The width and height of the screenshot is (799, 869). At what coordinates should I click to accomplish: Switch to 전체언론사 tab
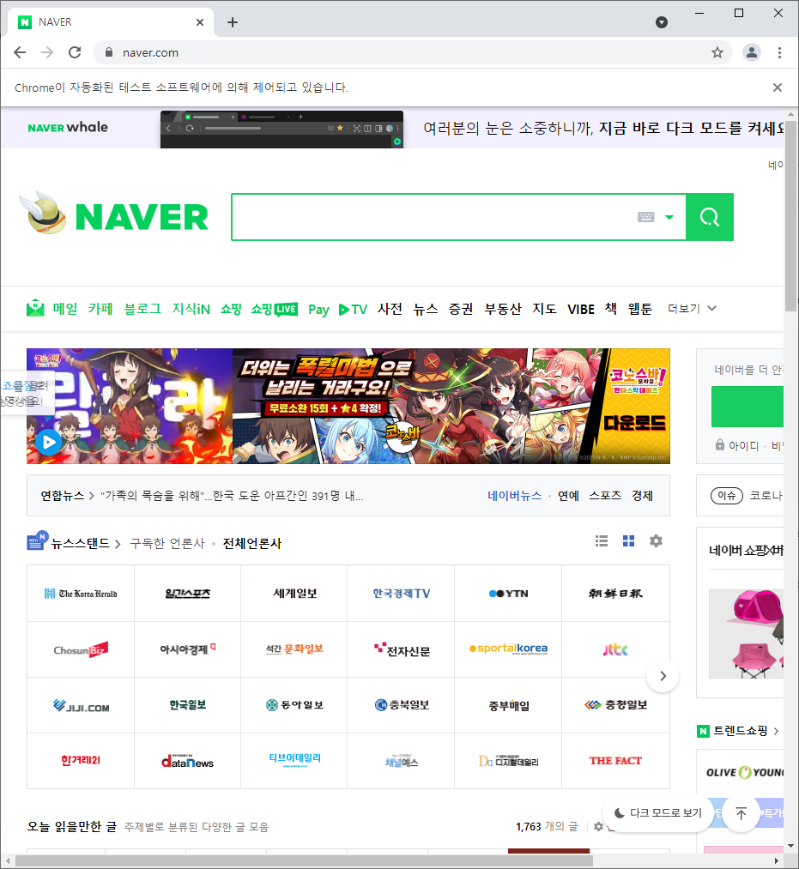click(x=252, y=543)
